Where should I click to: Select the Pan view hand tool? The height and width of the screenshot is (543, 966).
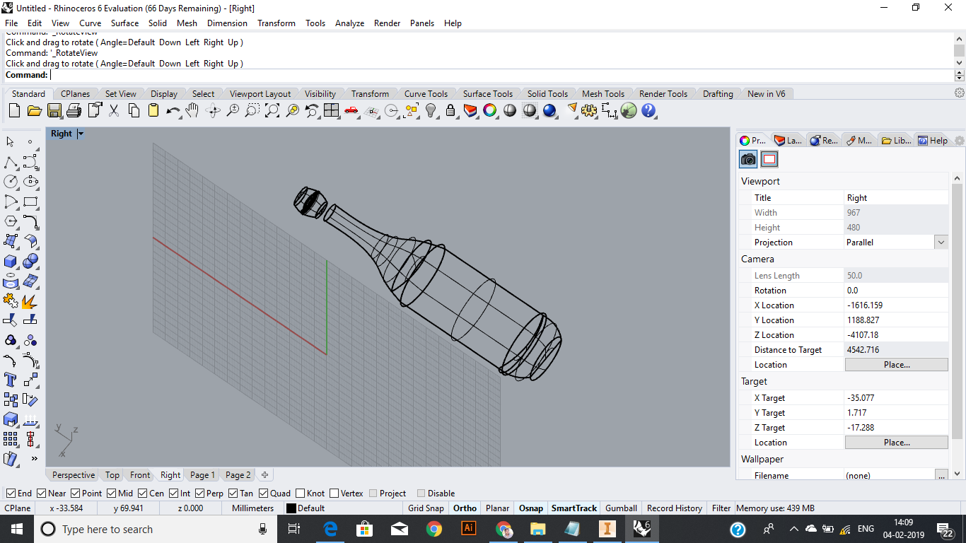click(192, 110)
